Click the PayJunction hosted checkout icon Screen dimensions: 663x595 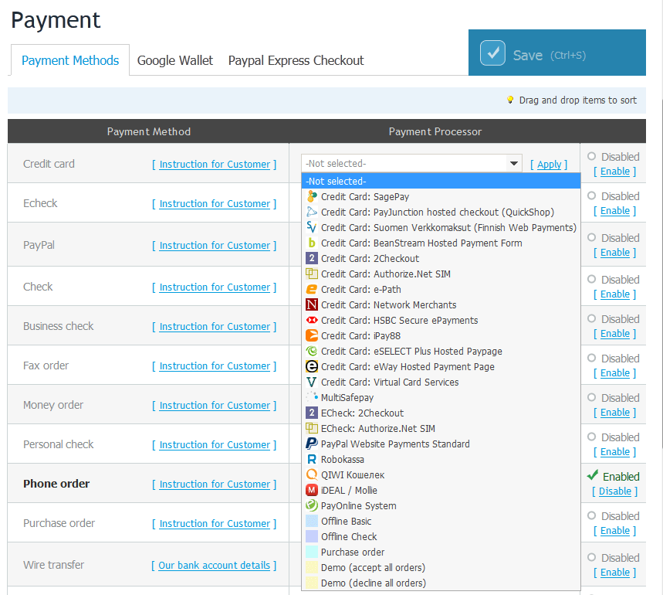click(x=312, y=212)
